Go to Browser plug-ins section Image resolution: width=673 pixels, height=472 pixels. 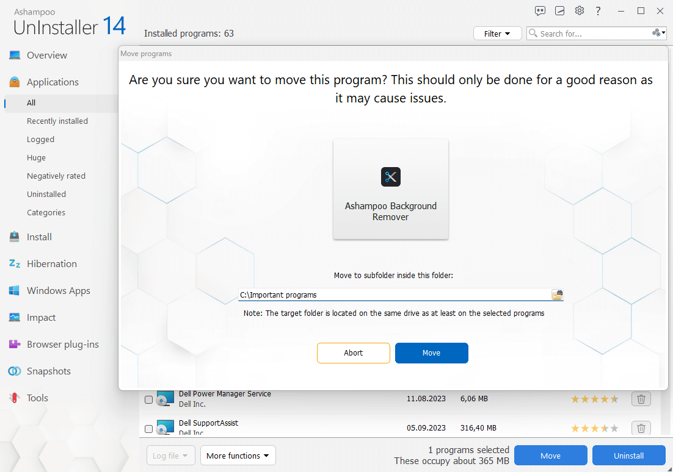coord(62,345)
